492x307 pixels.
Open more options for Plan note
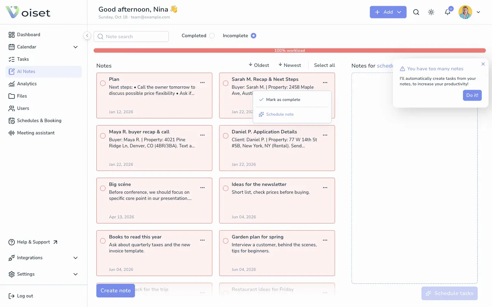[202, 83]
